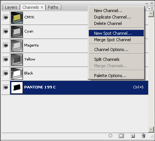Viewport: 155px width, 141px height.
Task: Switch to the Layers tab
Action: (x=11, y=7)
